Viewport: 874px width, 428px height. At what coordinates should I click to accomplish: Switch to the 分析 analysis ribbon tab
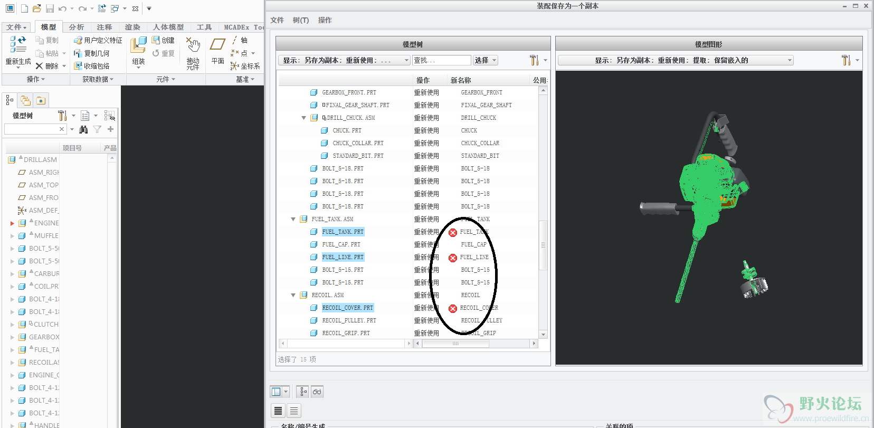point(77,27)
